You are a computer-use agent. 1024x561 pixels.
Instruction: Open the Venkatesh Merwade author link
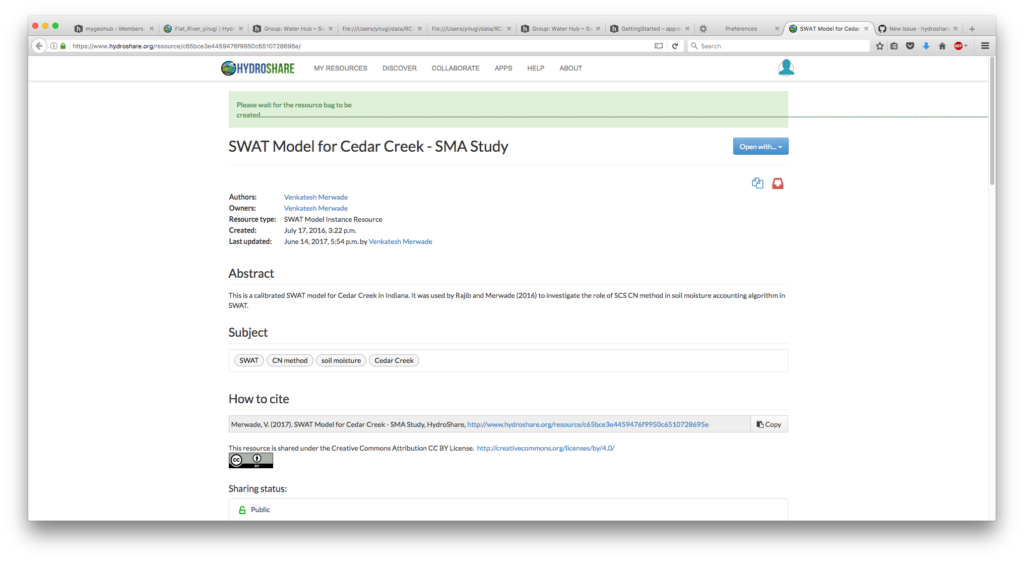pyautogui.click(x=315, y=197)
